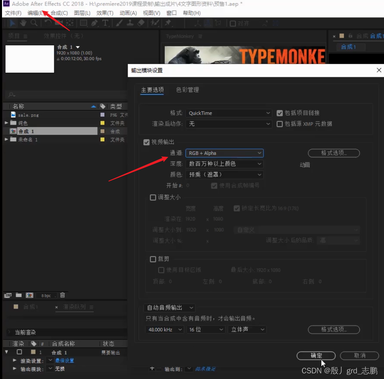Click 确定 to confirm settings
Viewport: 384px width, 379px height.
point(316,355)
